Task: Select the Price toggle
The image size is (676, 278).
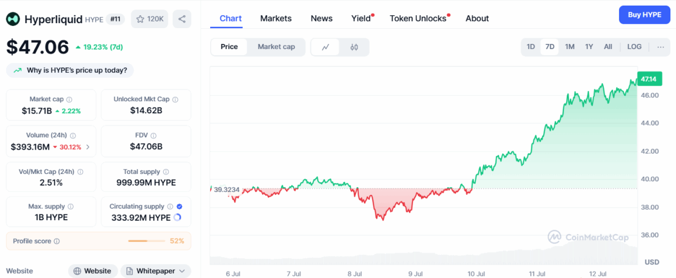Action: click(229, 47)
